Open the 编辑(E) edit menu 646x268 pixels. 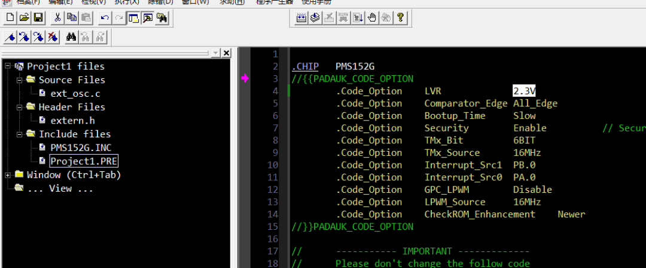(x=60, y=2)
